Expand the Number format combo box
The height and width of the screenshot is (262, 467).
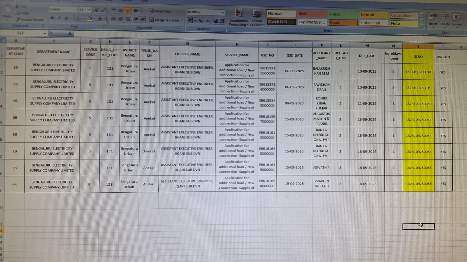(x=223, y=12)
